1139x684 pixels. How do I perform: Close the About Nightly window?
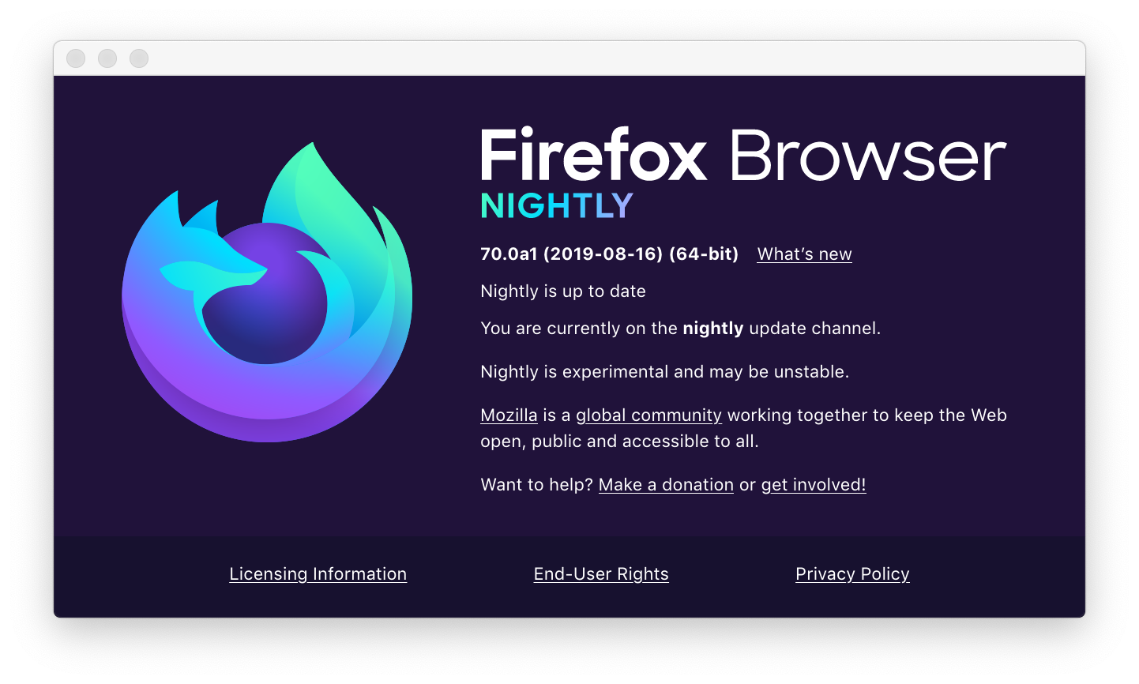tap(76, 58)
